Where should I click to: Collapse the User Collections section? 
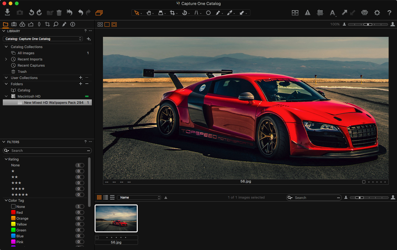6,78
